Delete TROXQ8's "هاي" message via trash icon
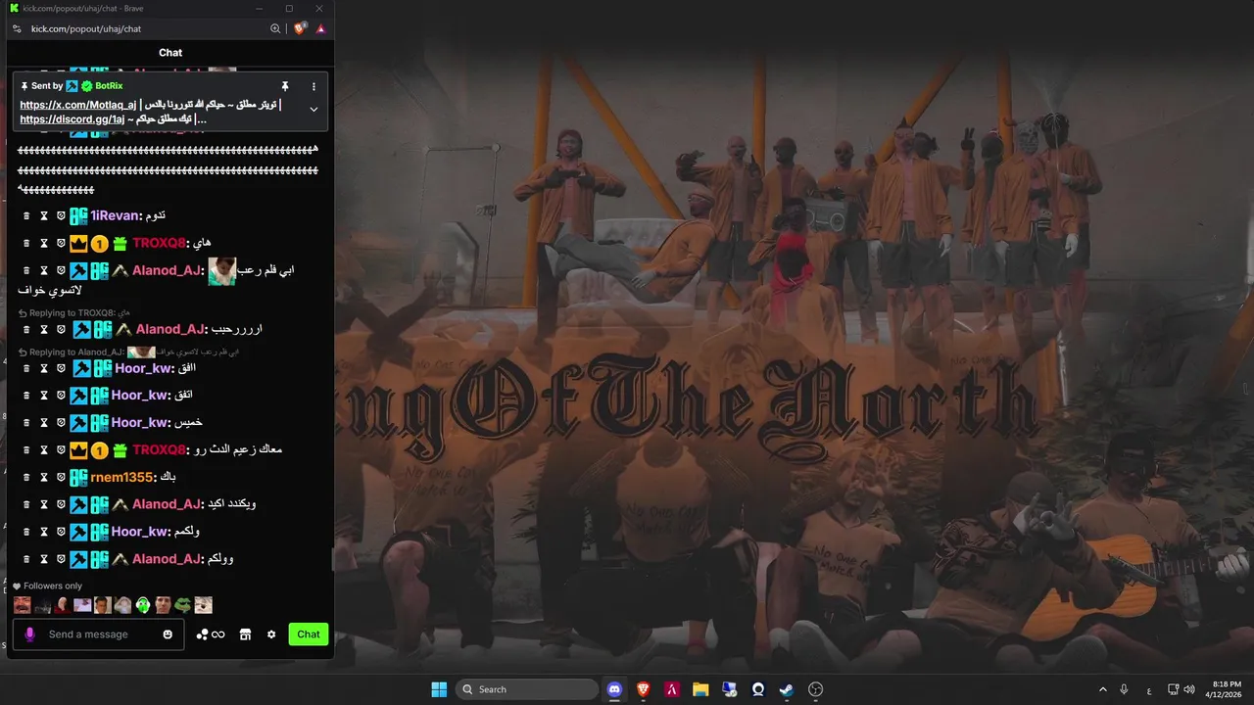This screenshot has height=705, width=1254. click(27, 243)
